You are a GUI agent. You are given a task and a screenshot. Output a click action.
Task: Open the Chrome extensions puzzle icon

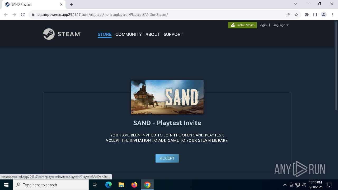tap(307, 15)
